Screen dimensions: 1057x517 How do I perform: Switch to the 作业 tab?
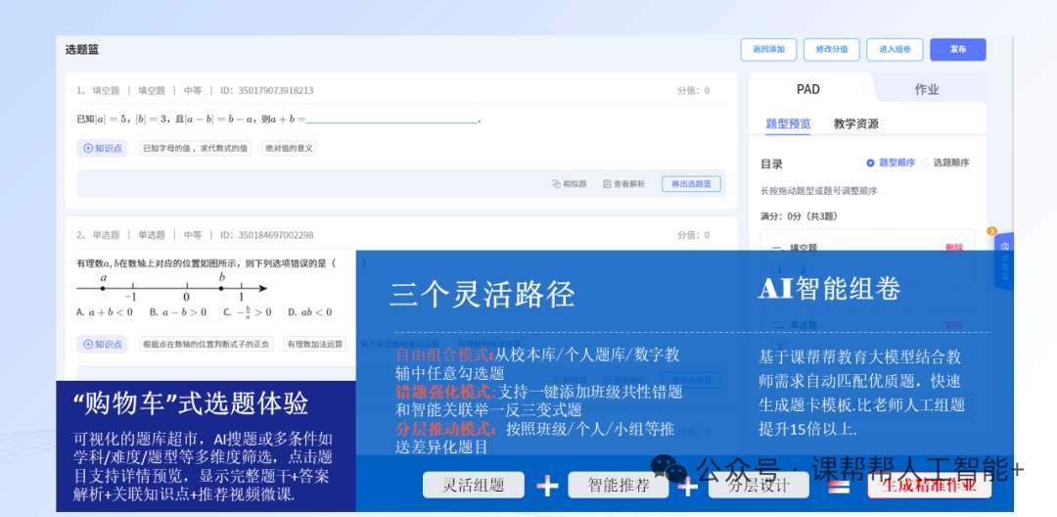927,89
